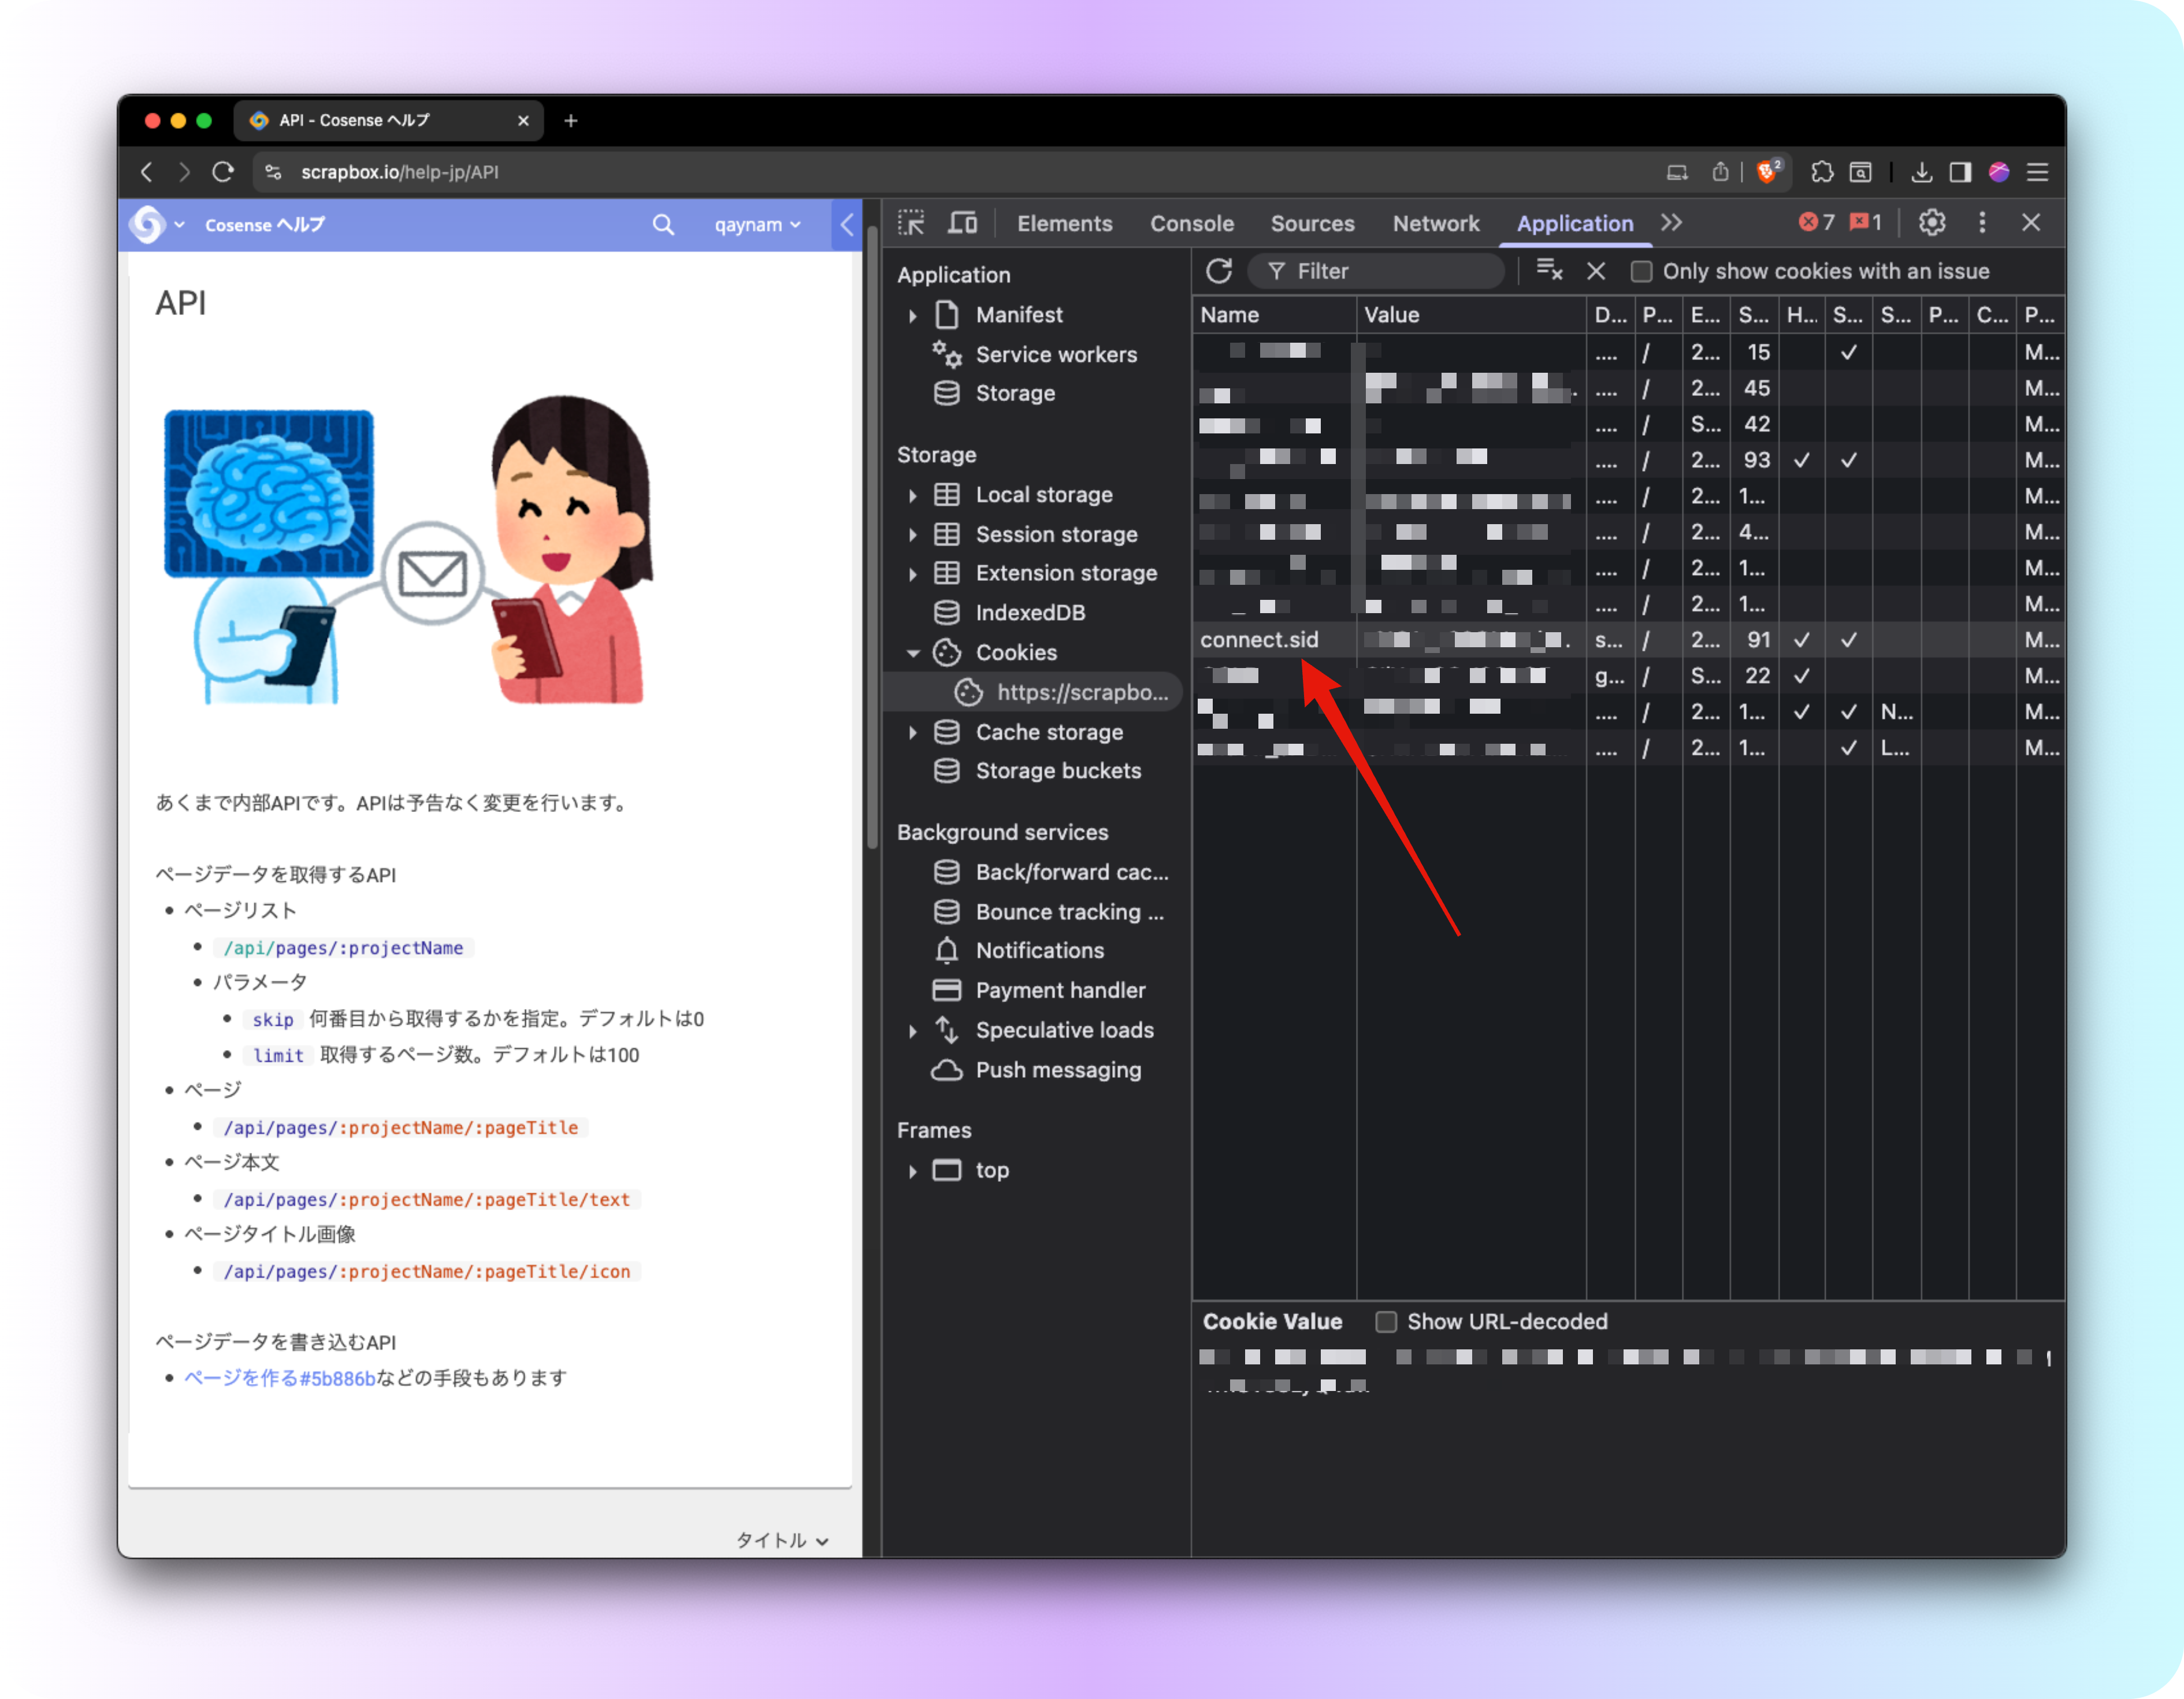2184x1699 pixels.
Task: Activate the inspect element picker
Action: (911, 223)
